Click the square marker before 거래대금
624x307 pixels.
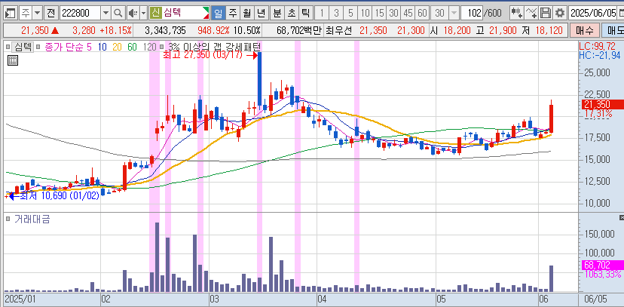(8, 219)
